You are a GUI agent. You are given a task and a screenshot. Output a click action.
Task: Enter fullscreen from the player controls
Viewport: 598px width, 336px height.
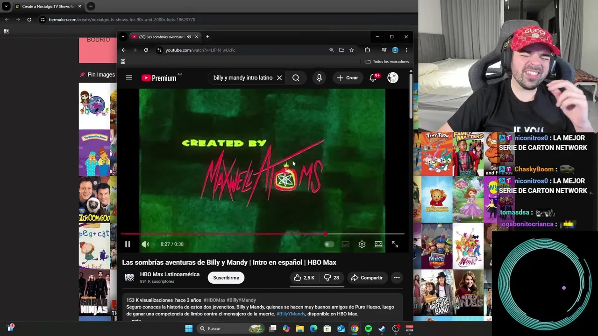coord(395,244)
